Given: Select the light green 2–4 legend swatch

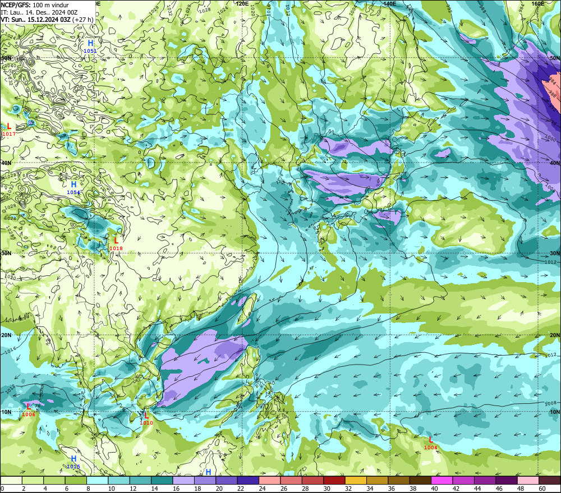Looking at the screenshot, I should [33, 481].
